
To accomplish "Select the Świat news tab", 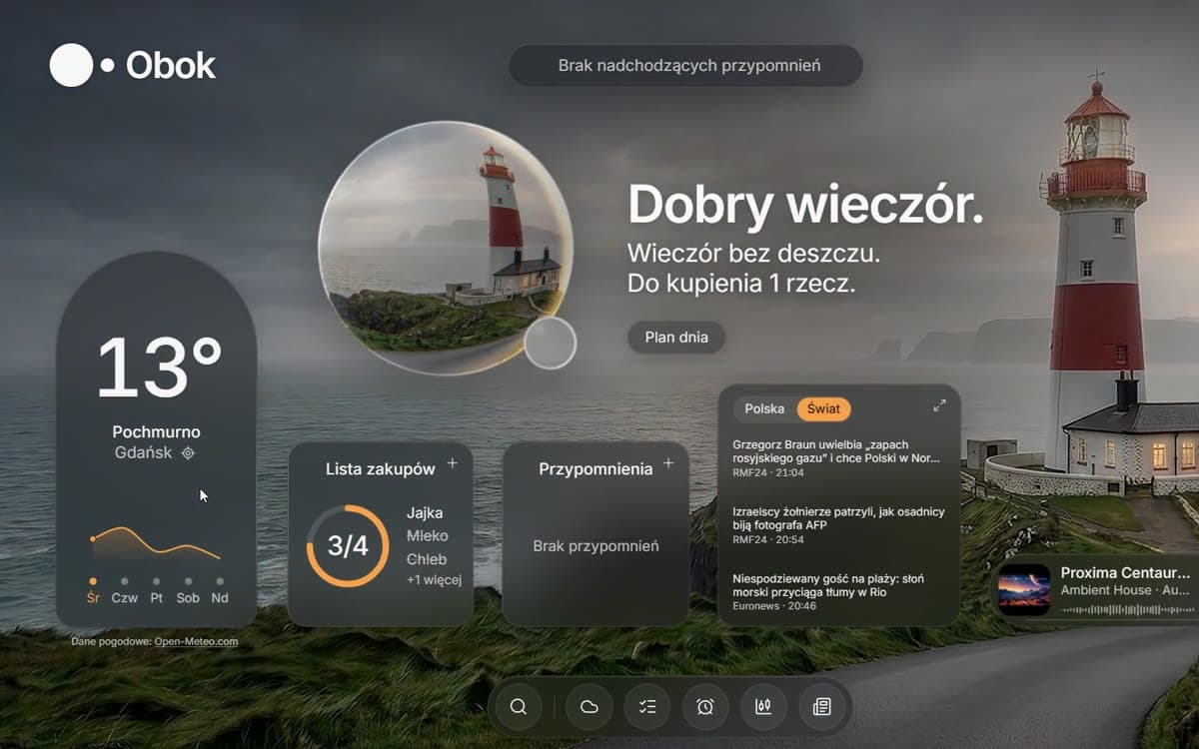I will pos(824,408).
